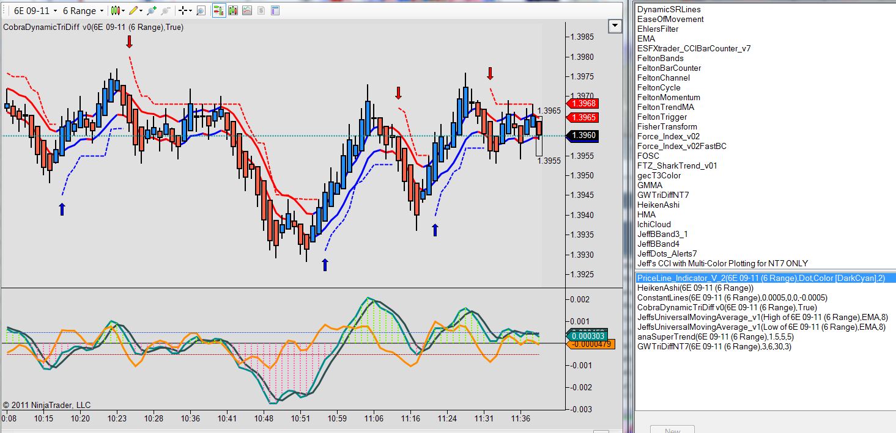896x433 pixels.
Task: Select DynamicSRLines in the indicator list
Action: tap(669, 9)
